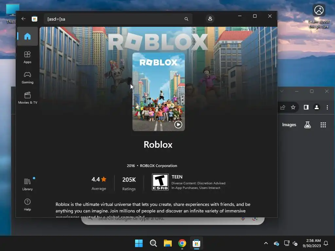Open notifications bell icon

(326, 243)
